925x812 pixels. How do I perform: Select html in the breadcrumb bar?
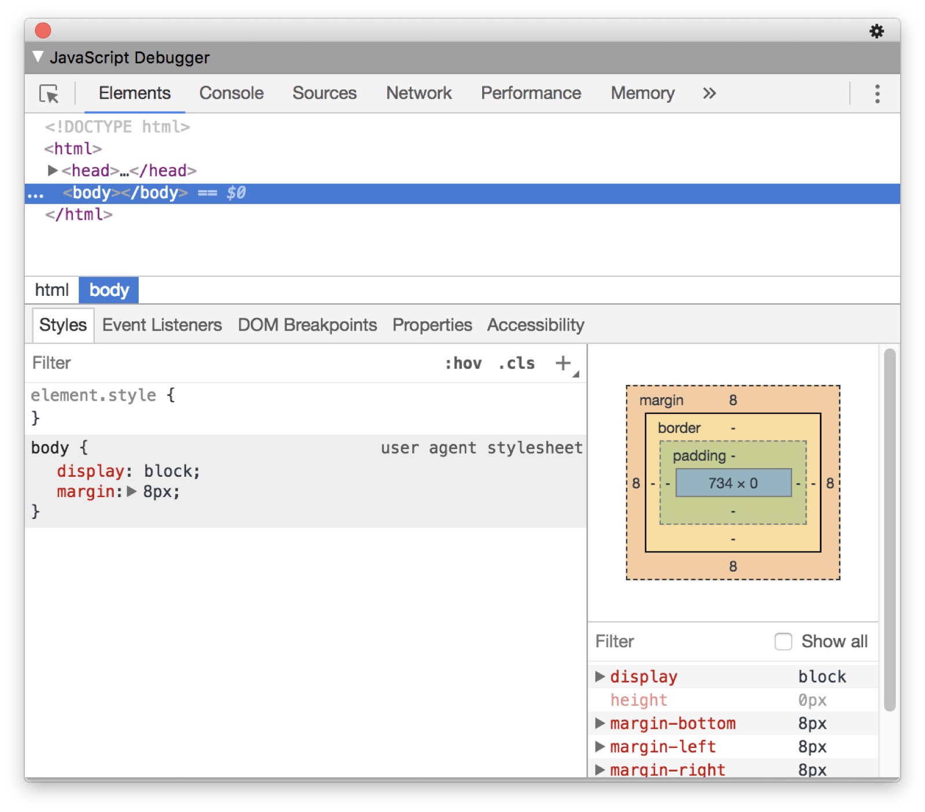click(51, 290)
